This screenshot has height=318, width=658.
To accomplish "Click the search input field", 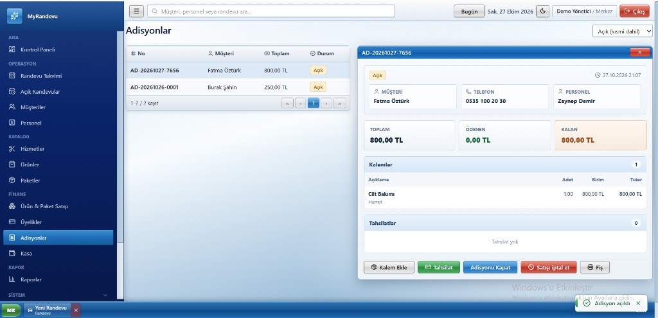I will click(271, 12).
